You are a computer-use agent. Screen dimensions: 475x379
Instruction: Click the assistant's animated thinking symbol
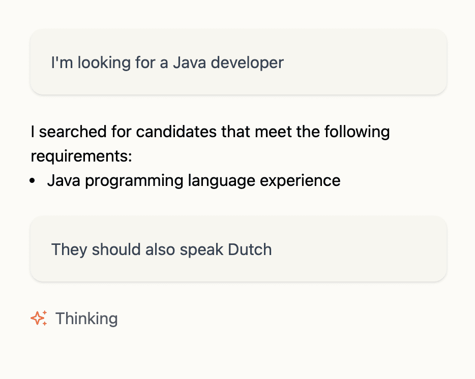(39, 318)
